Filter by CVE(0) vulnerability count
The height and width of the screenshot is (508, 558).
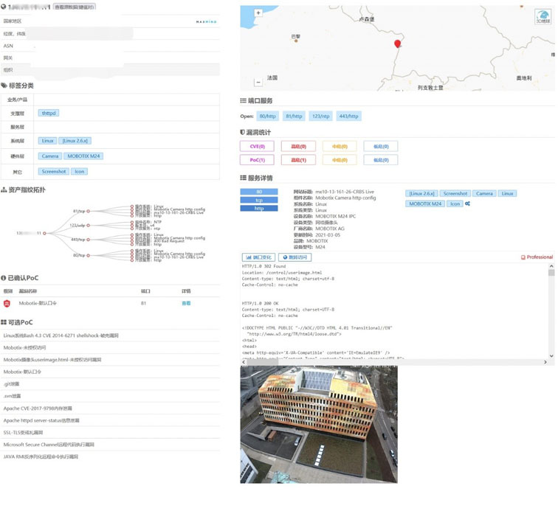point(258,147)
